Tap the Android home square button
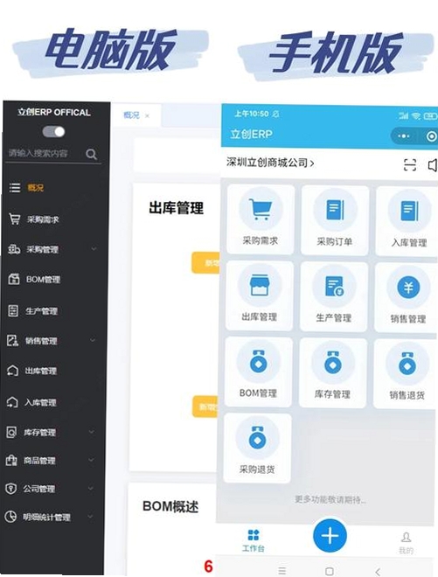The height and width of the screenshot is (577, 438). click(x=330, y=571)
